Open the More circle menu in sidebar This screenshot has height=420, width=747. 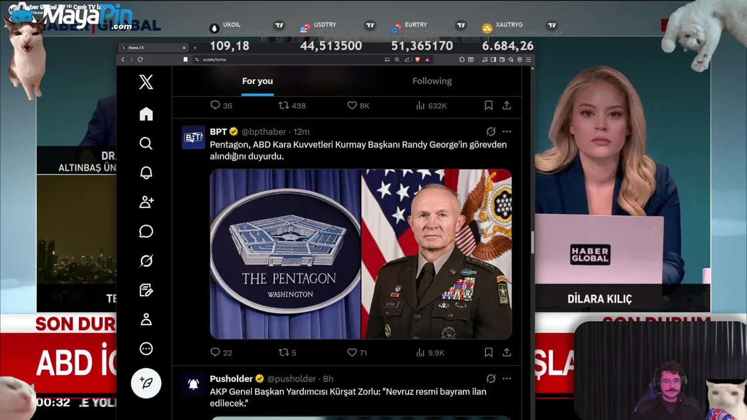(x=146, y=349)
